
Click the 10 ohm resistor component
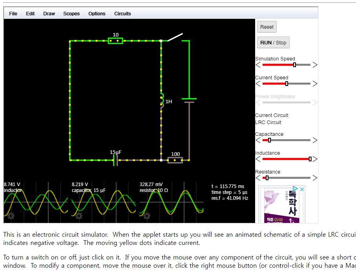click(x=115, y=41)
